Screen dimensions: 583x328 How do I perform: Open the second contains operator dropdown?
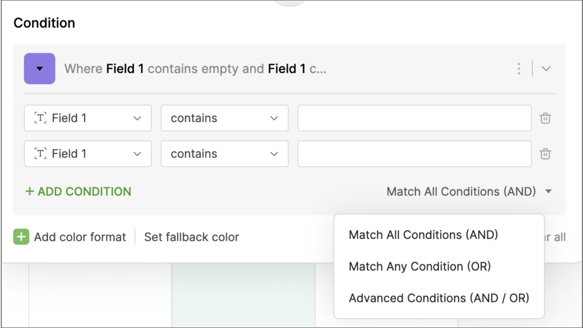point(224,154)
